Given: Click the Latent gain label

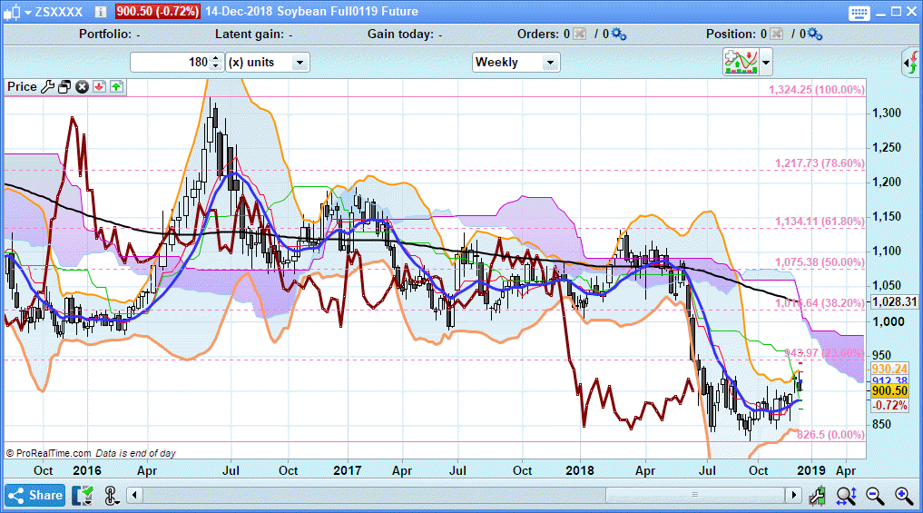Looking at the screenshot, I should pos(249,35).
